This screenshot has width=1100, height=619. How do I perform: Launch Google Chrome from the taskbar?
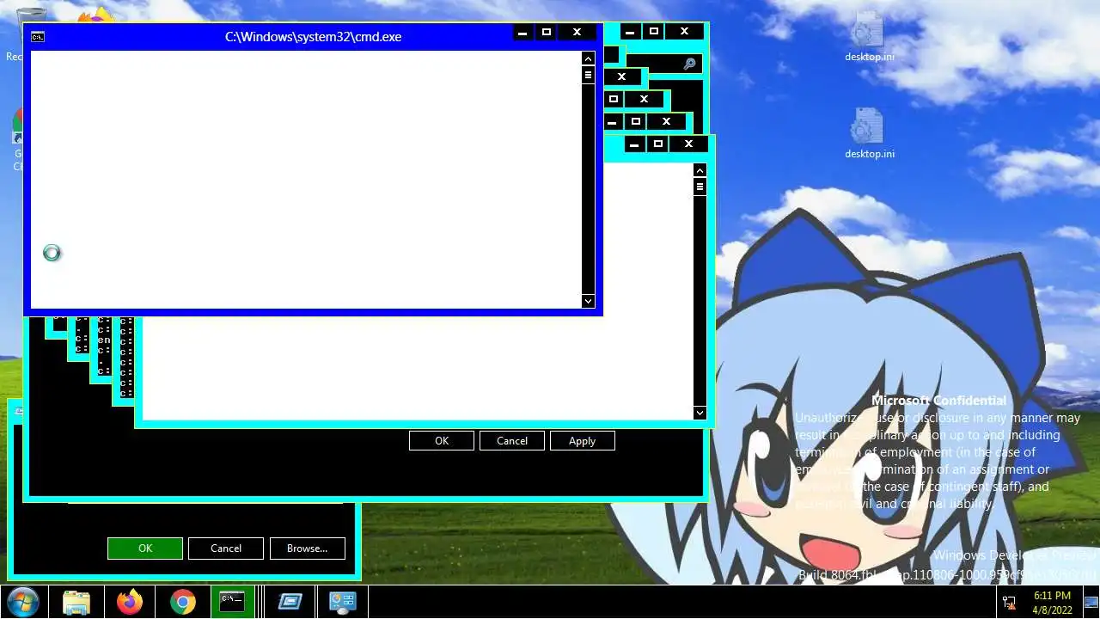coord(182,602)
